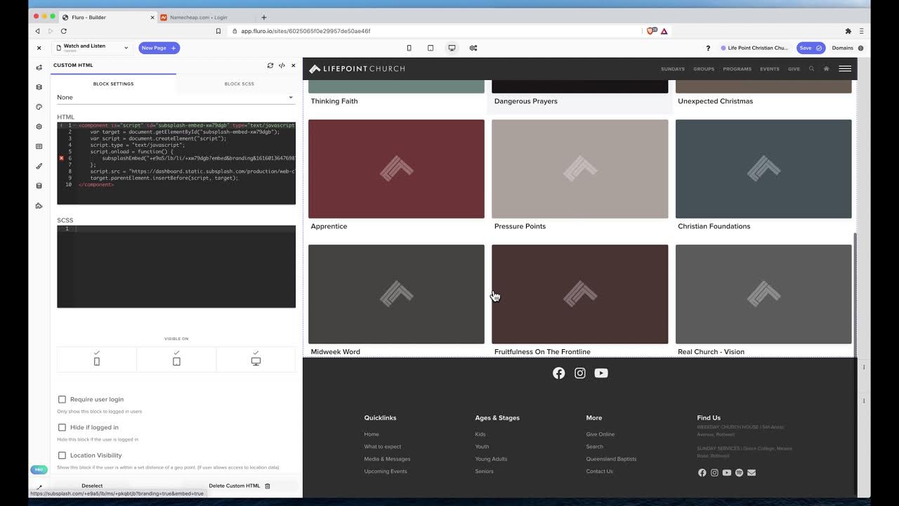Switch preview to mobile device icon in top bar
This screenshot has height=506, width=899.
coord(409,48)
